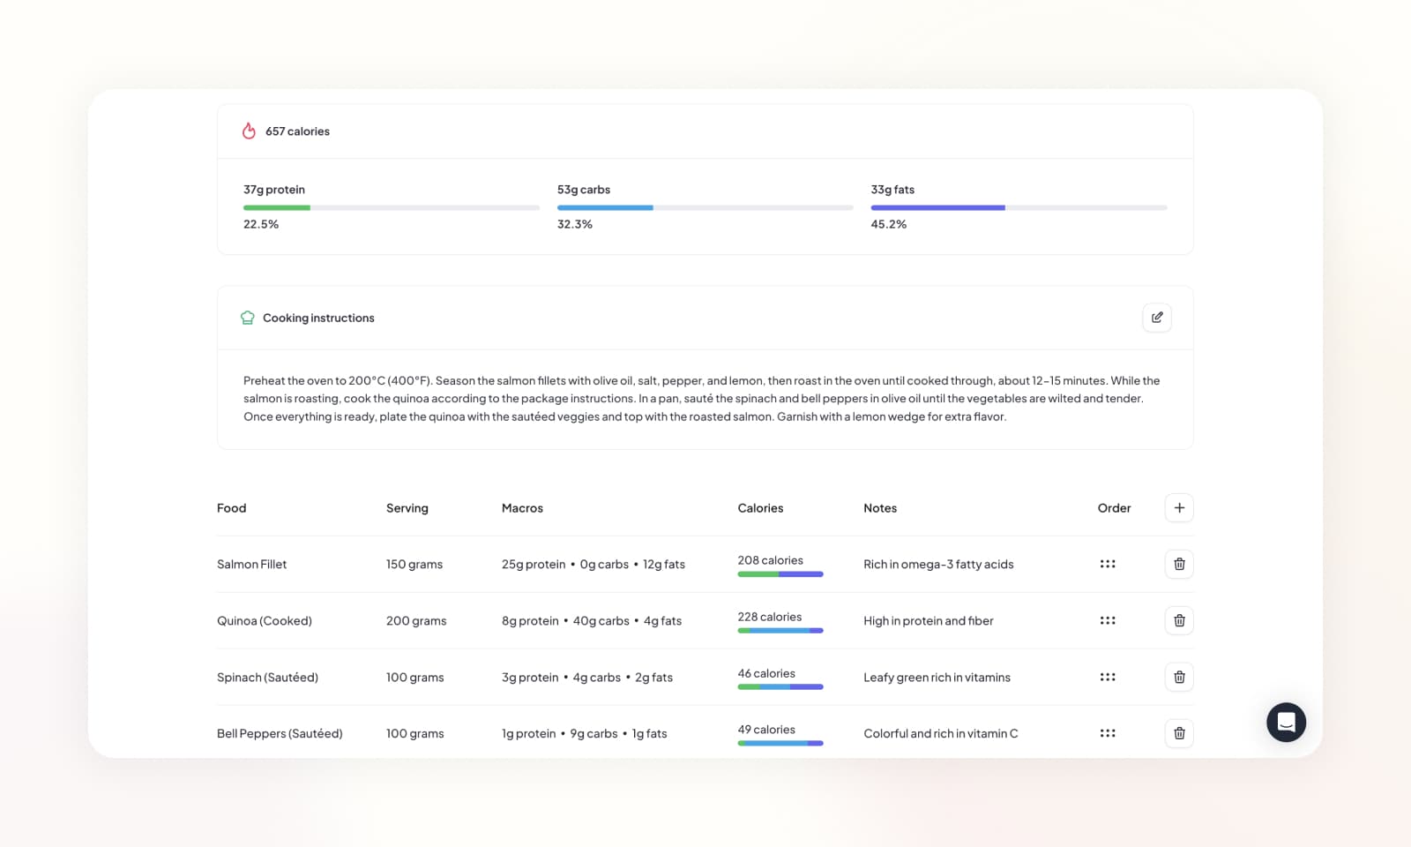This screenshot has width=1411, height=847.
Task: Remove the Spinach (Sautéed) entry
Action: (x=1179, y=677)
